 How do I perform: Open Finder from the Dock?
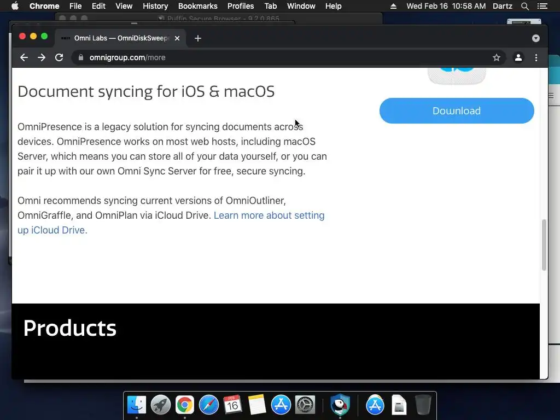point(136,405)
